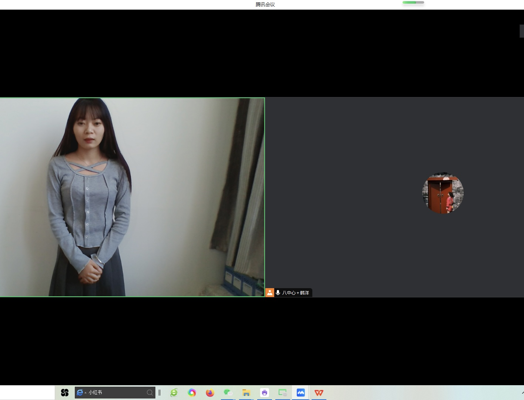Click the orange host person icon on the name tag
This screenshot has height=400, width=524.
click(270, 293)
